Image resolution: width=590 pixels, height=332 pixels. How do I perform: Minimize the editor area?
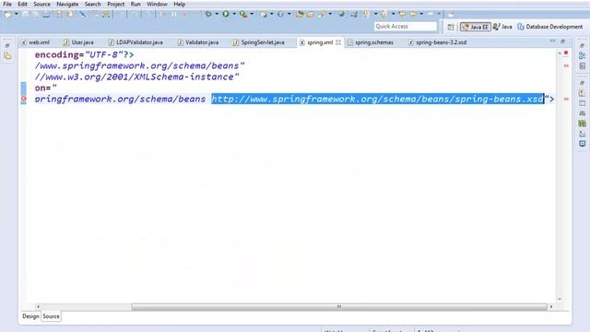552,41
